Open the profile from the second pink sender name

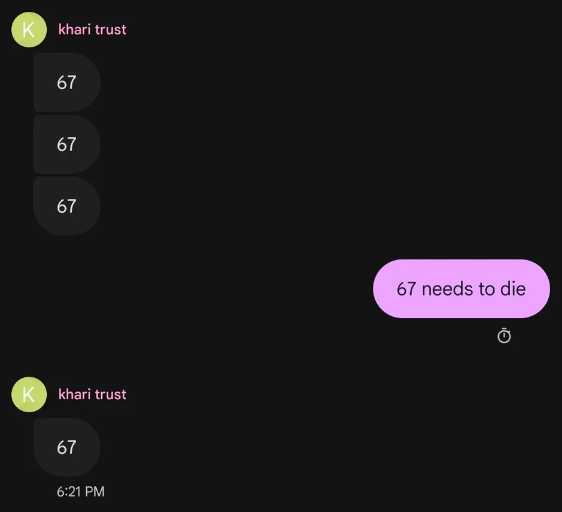(92, 394)
